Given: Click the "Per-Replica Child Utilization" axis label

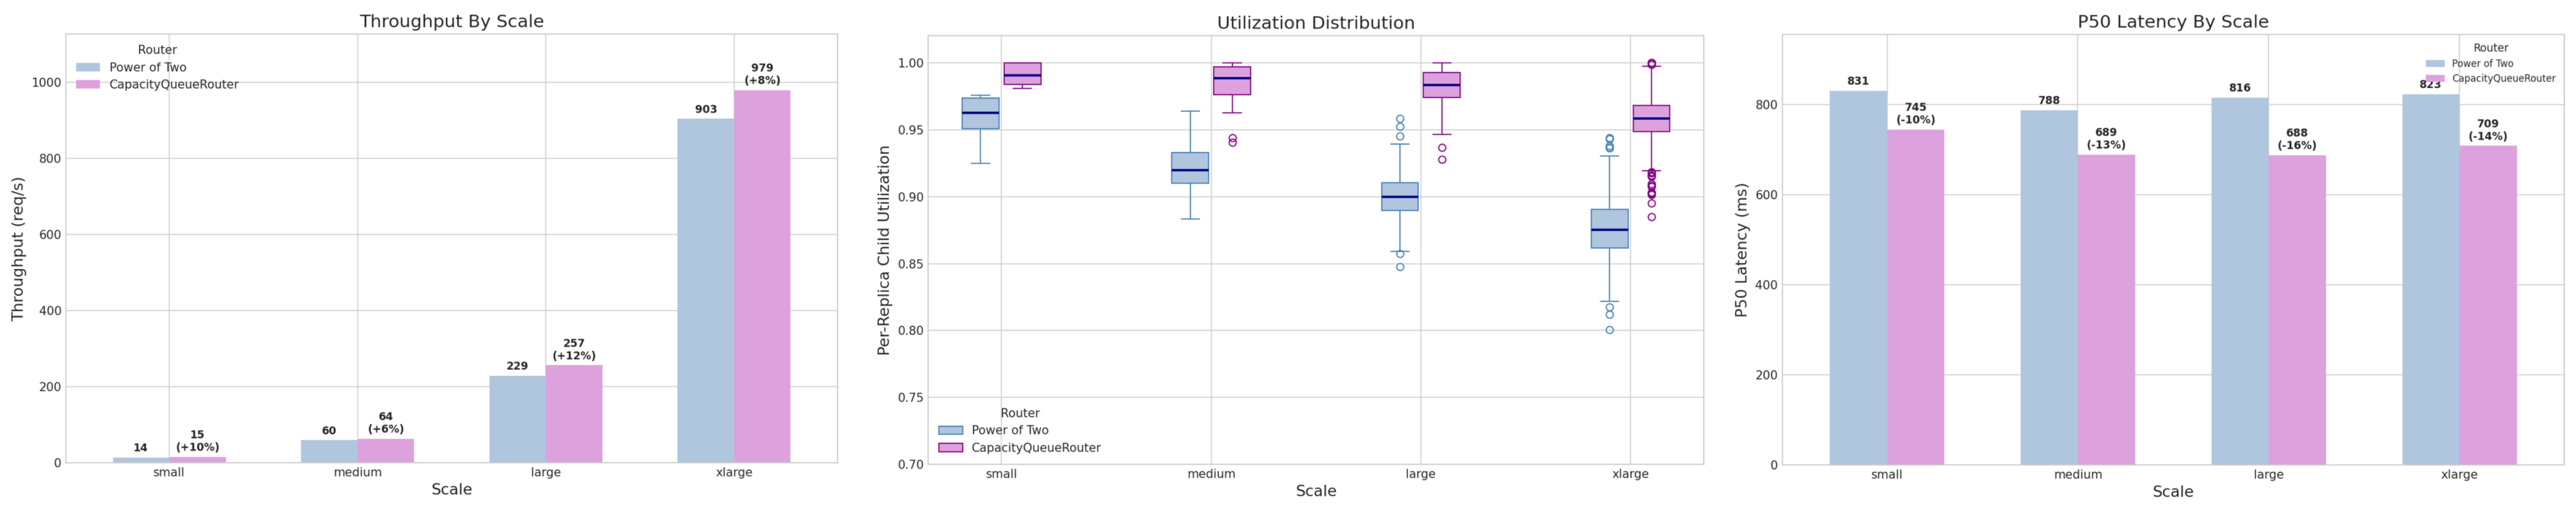Looking at the screenshot, I should coord(884,250).
